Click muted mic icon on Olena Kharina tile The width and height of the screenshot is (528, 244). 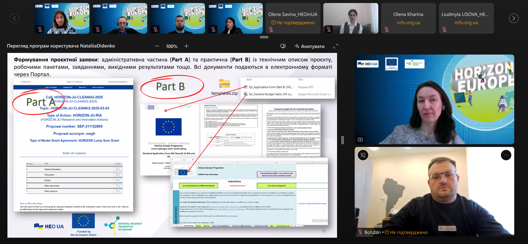(x=387, y=29)
